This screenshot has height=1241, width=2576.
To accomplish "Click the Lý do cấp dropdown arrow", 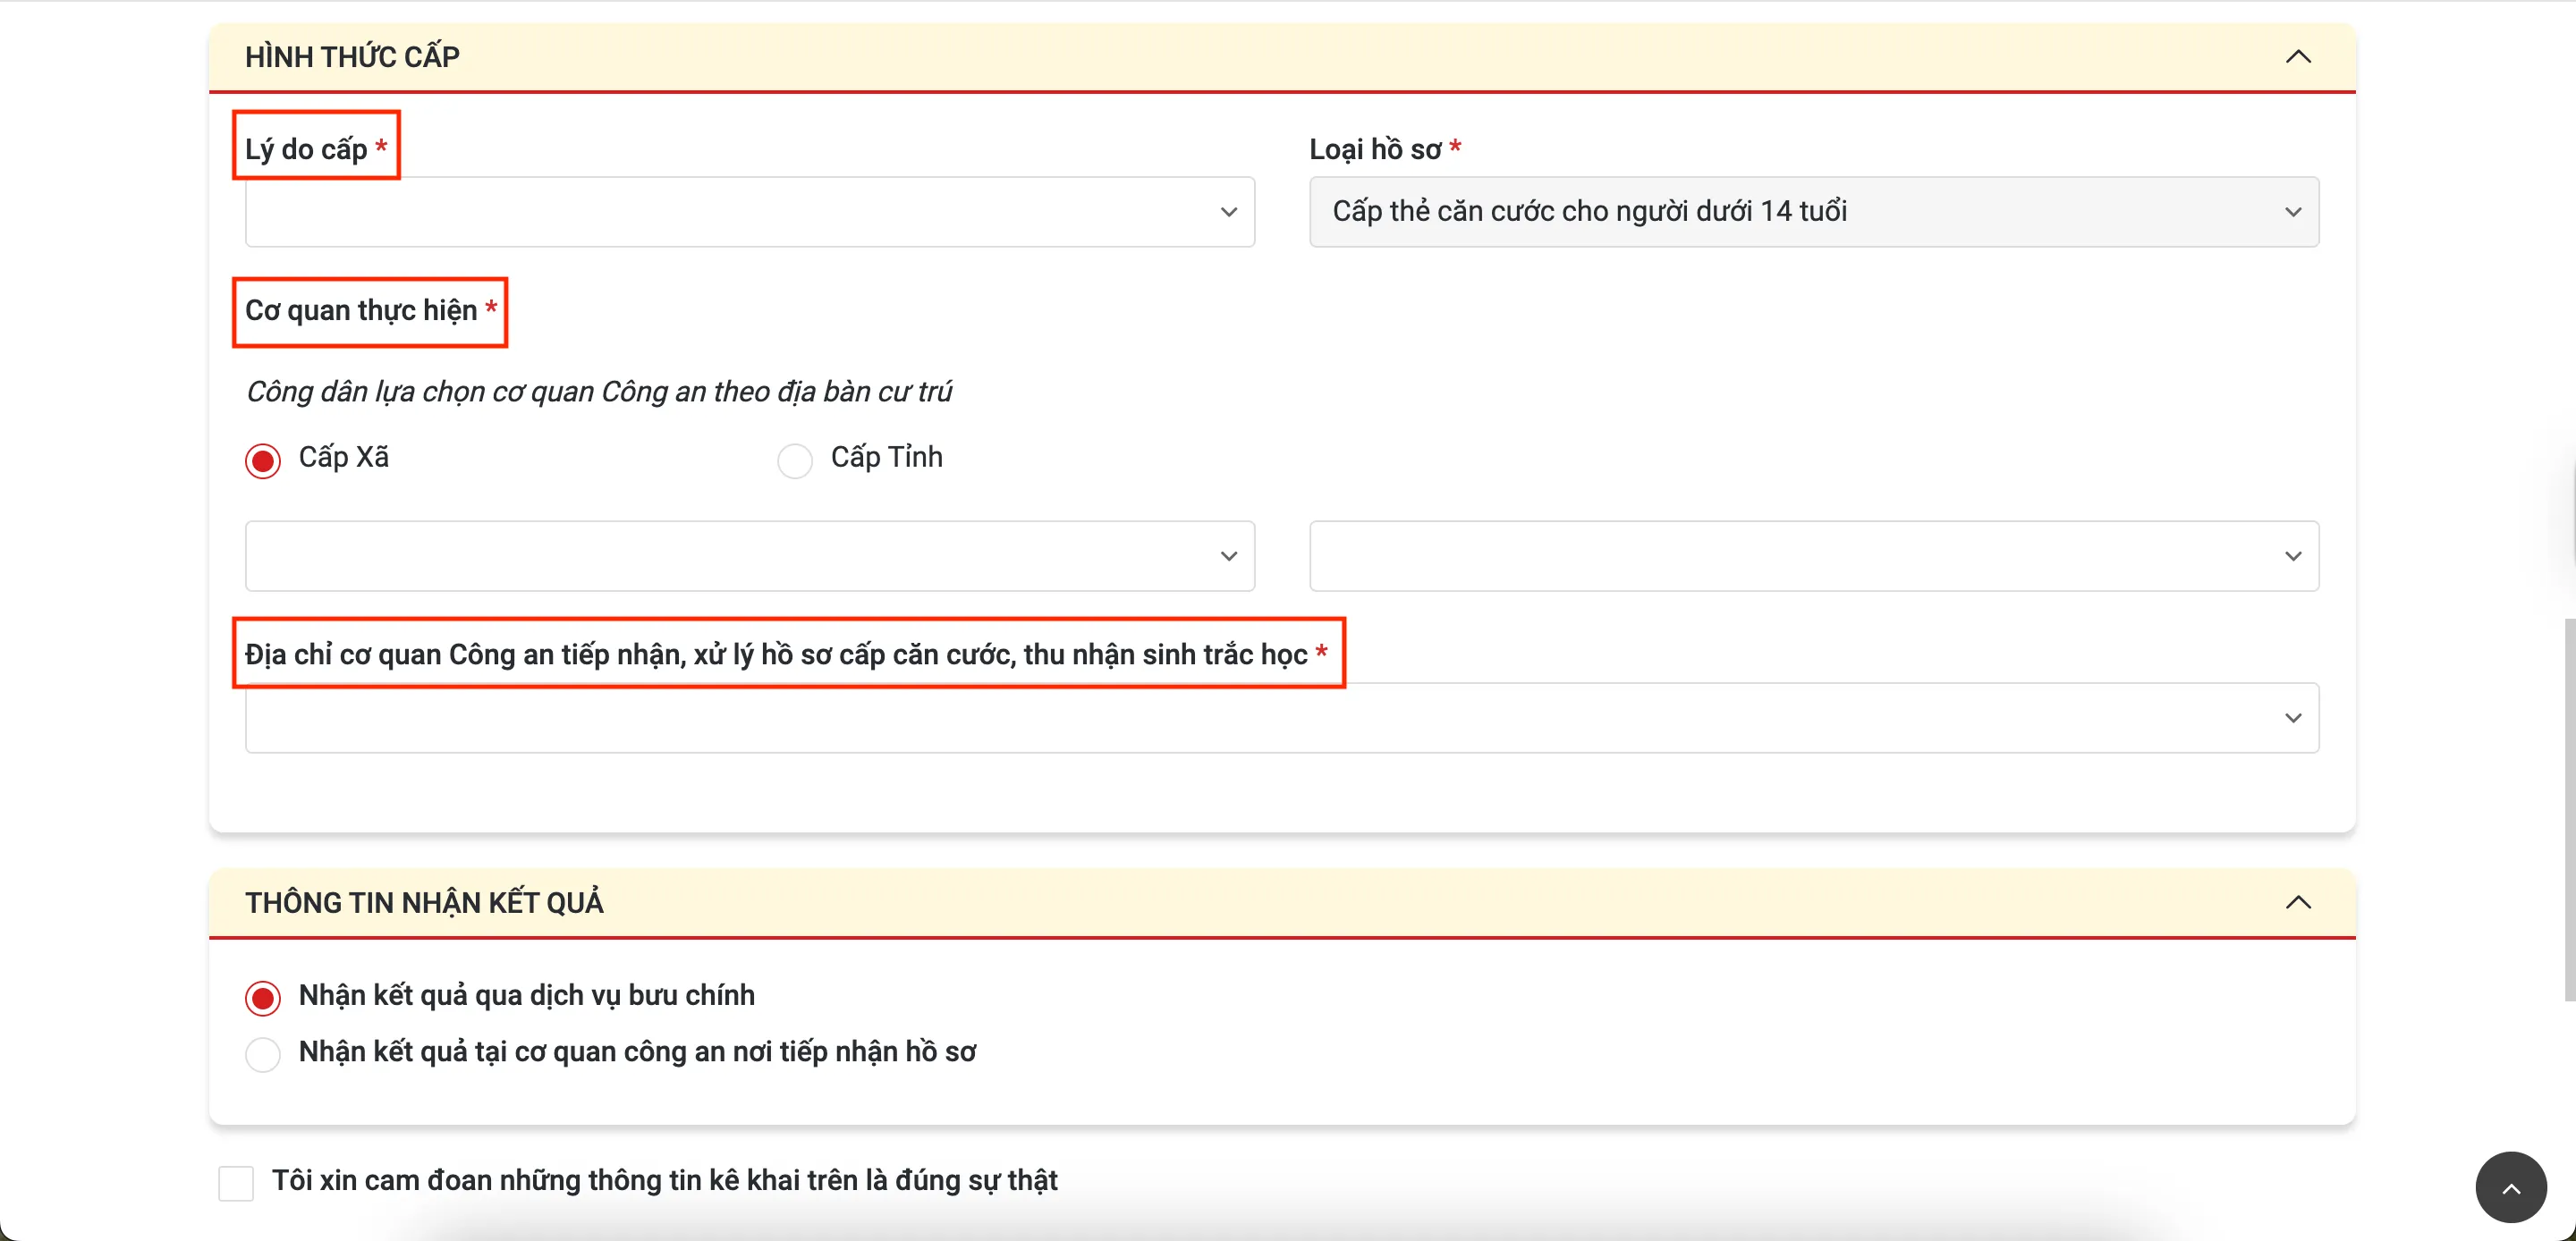I will tap(1229, 213).
